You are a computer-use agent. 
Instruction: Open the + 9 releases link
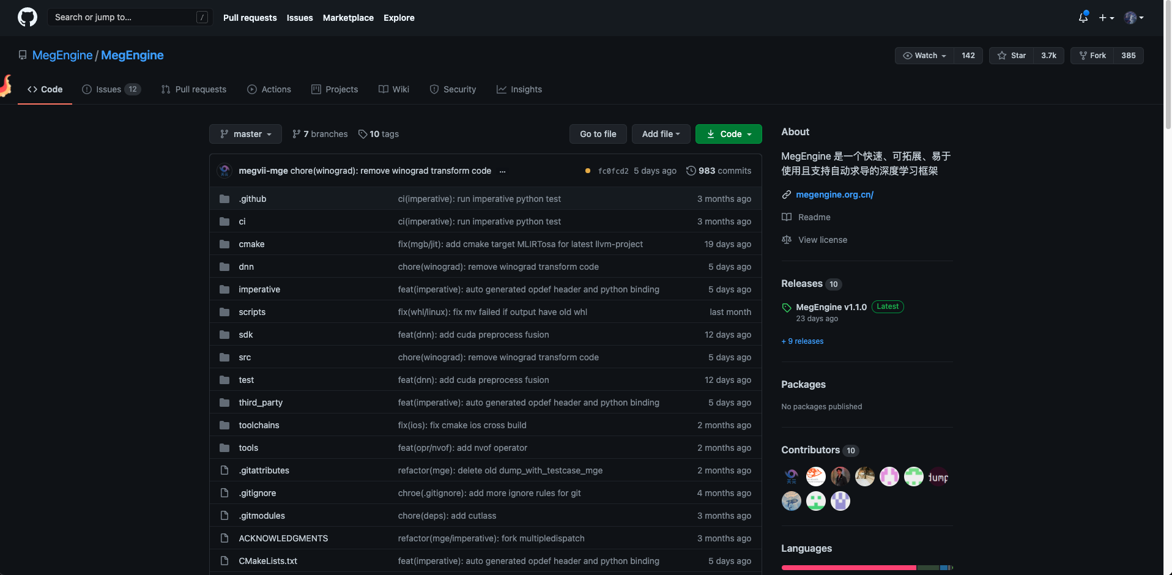[803, 341]
